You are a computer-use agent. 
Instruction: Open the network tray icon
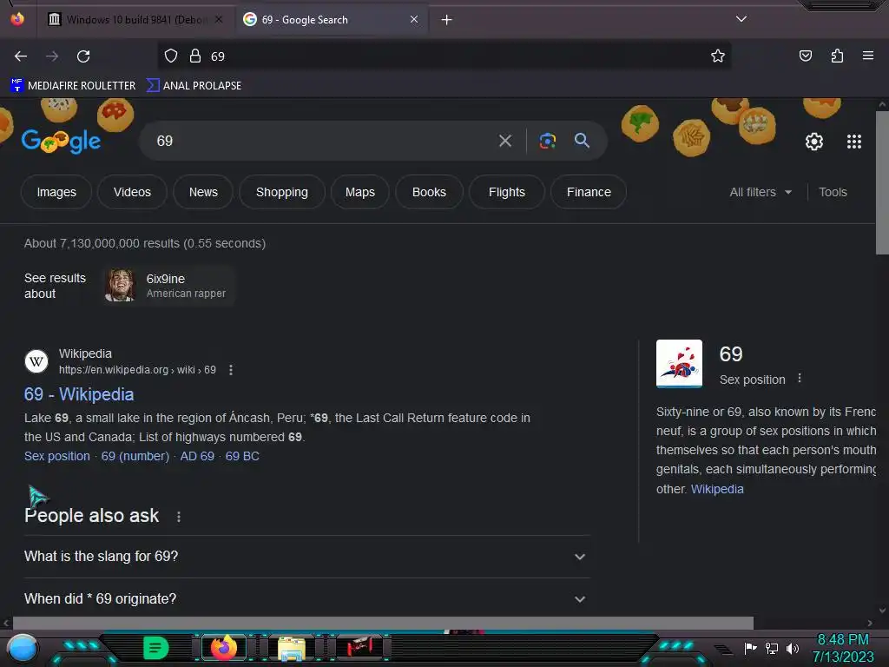tap(772, 648)
